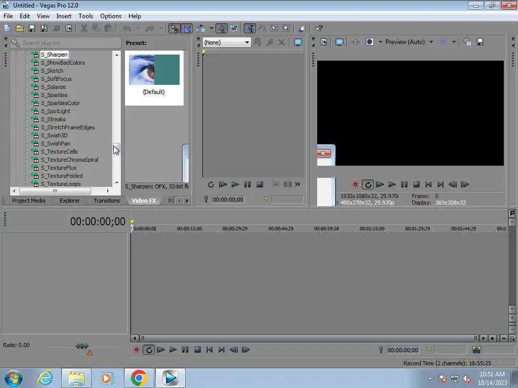Select the Zoom Edit tool
518x388 pixels.
pos(286,28)
